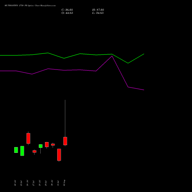
Task: Click the low value L: 34.65
Action: pyautogui.click(x=98, y=13)
